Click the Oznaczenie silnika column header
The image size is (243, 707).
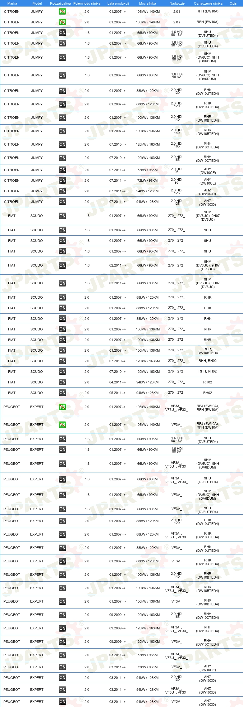[208, 3]
